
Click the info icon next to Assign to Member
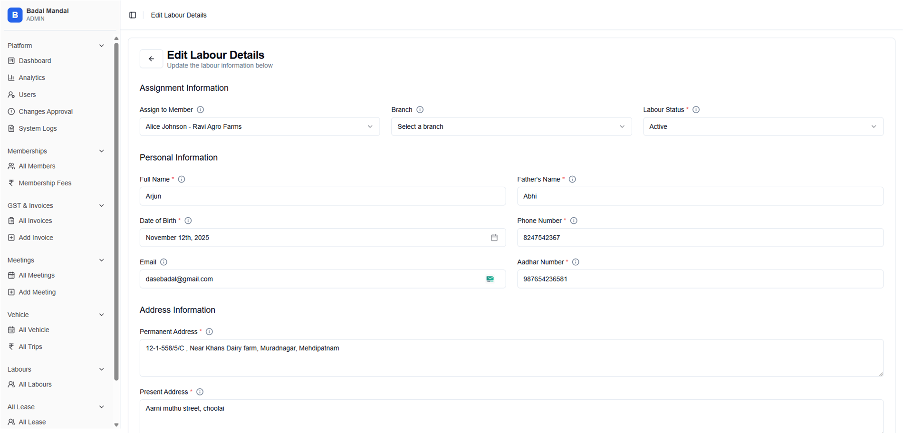pyautogui.click(x=201, y=110)
